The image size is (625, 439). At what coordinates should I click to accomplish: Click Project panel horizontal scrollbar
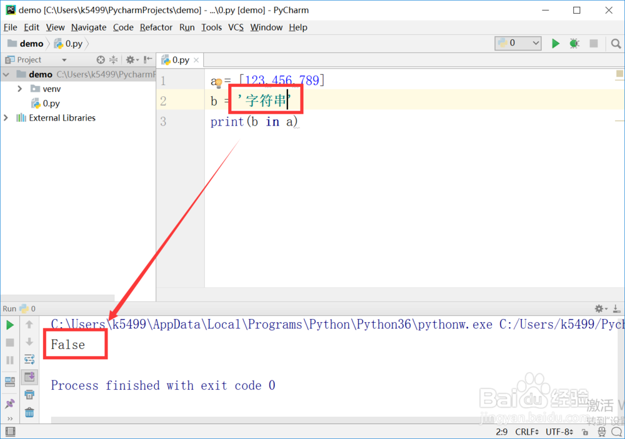pos(57,298)
